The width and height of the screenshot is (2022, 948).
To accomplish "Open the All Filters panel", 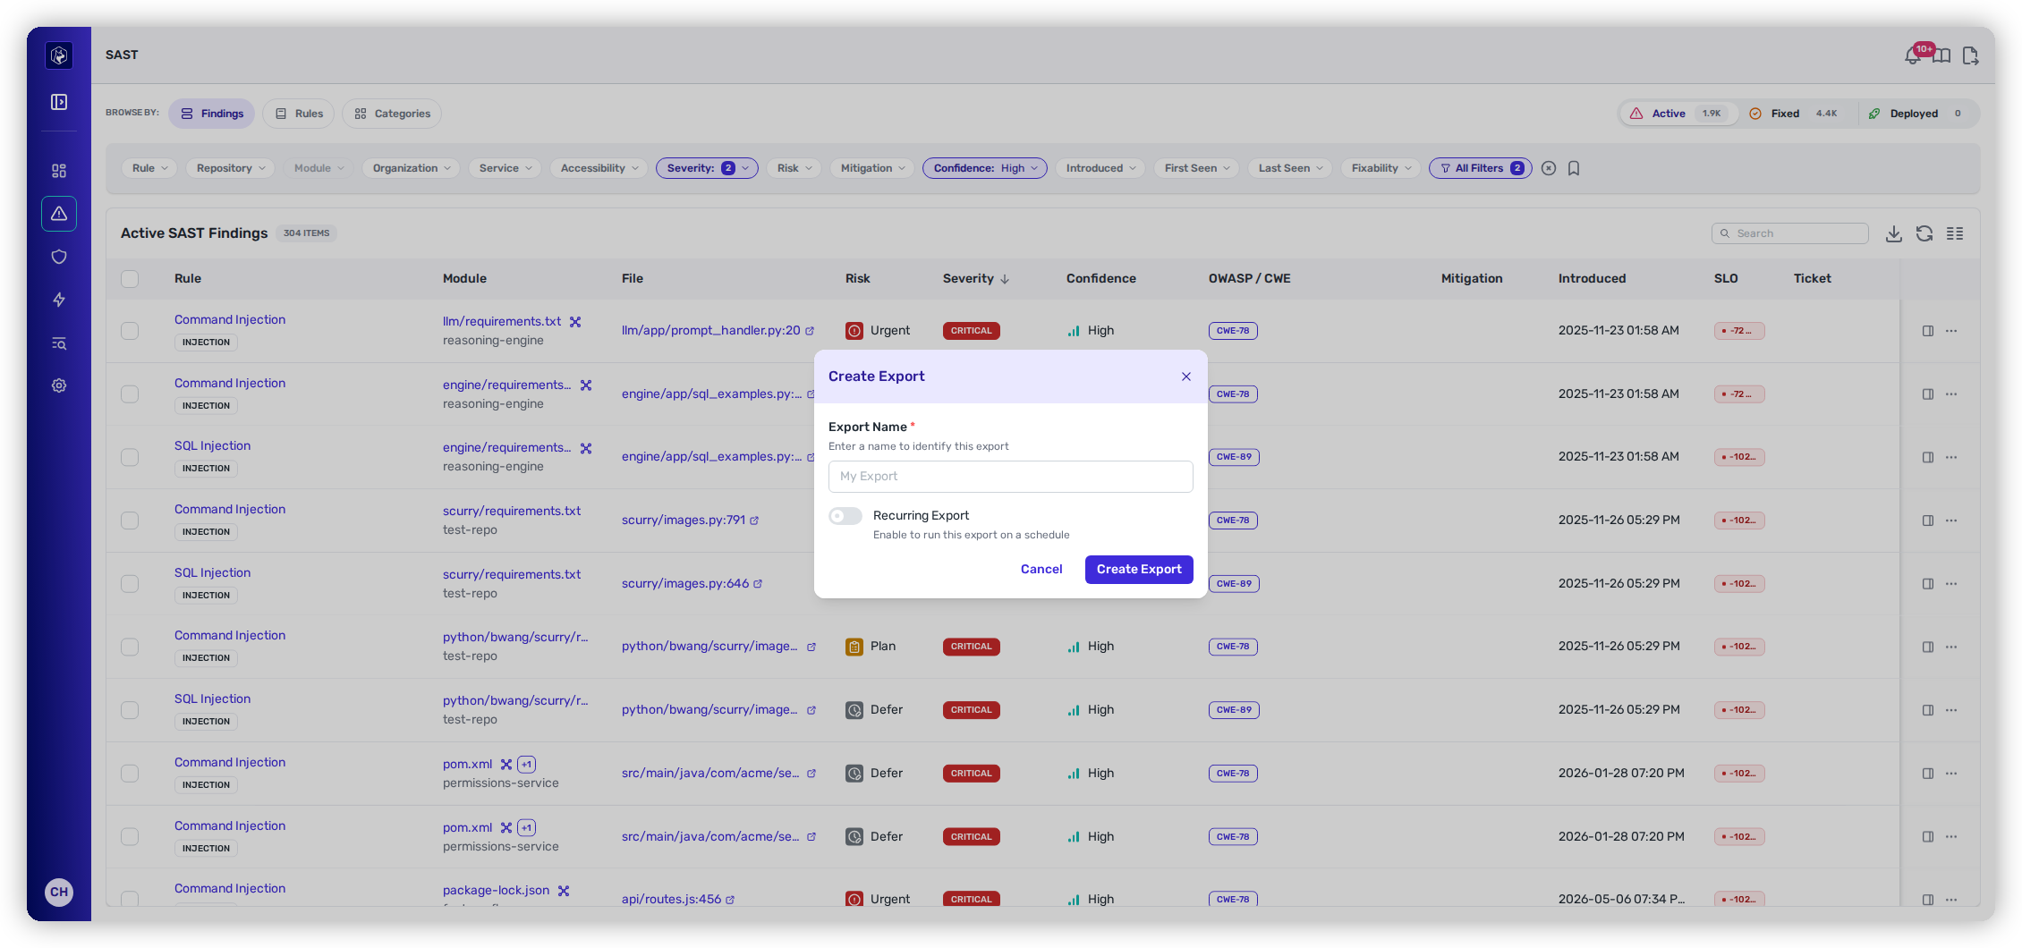I will (x=1481, y=168).
